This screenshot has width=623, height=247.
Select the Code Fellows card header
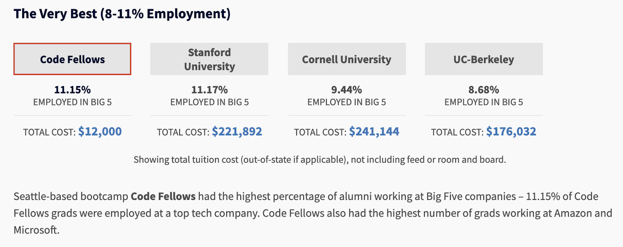(72, 59)
